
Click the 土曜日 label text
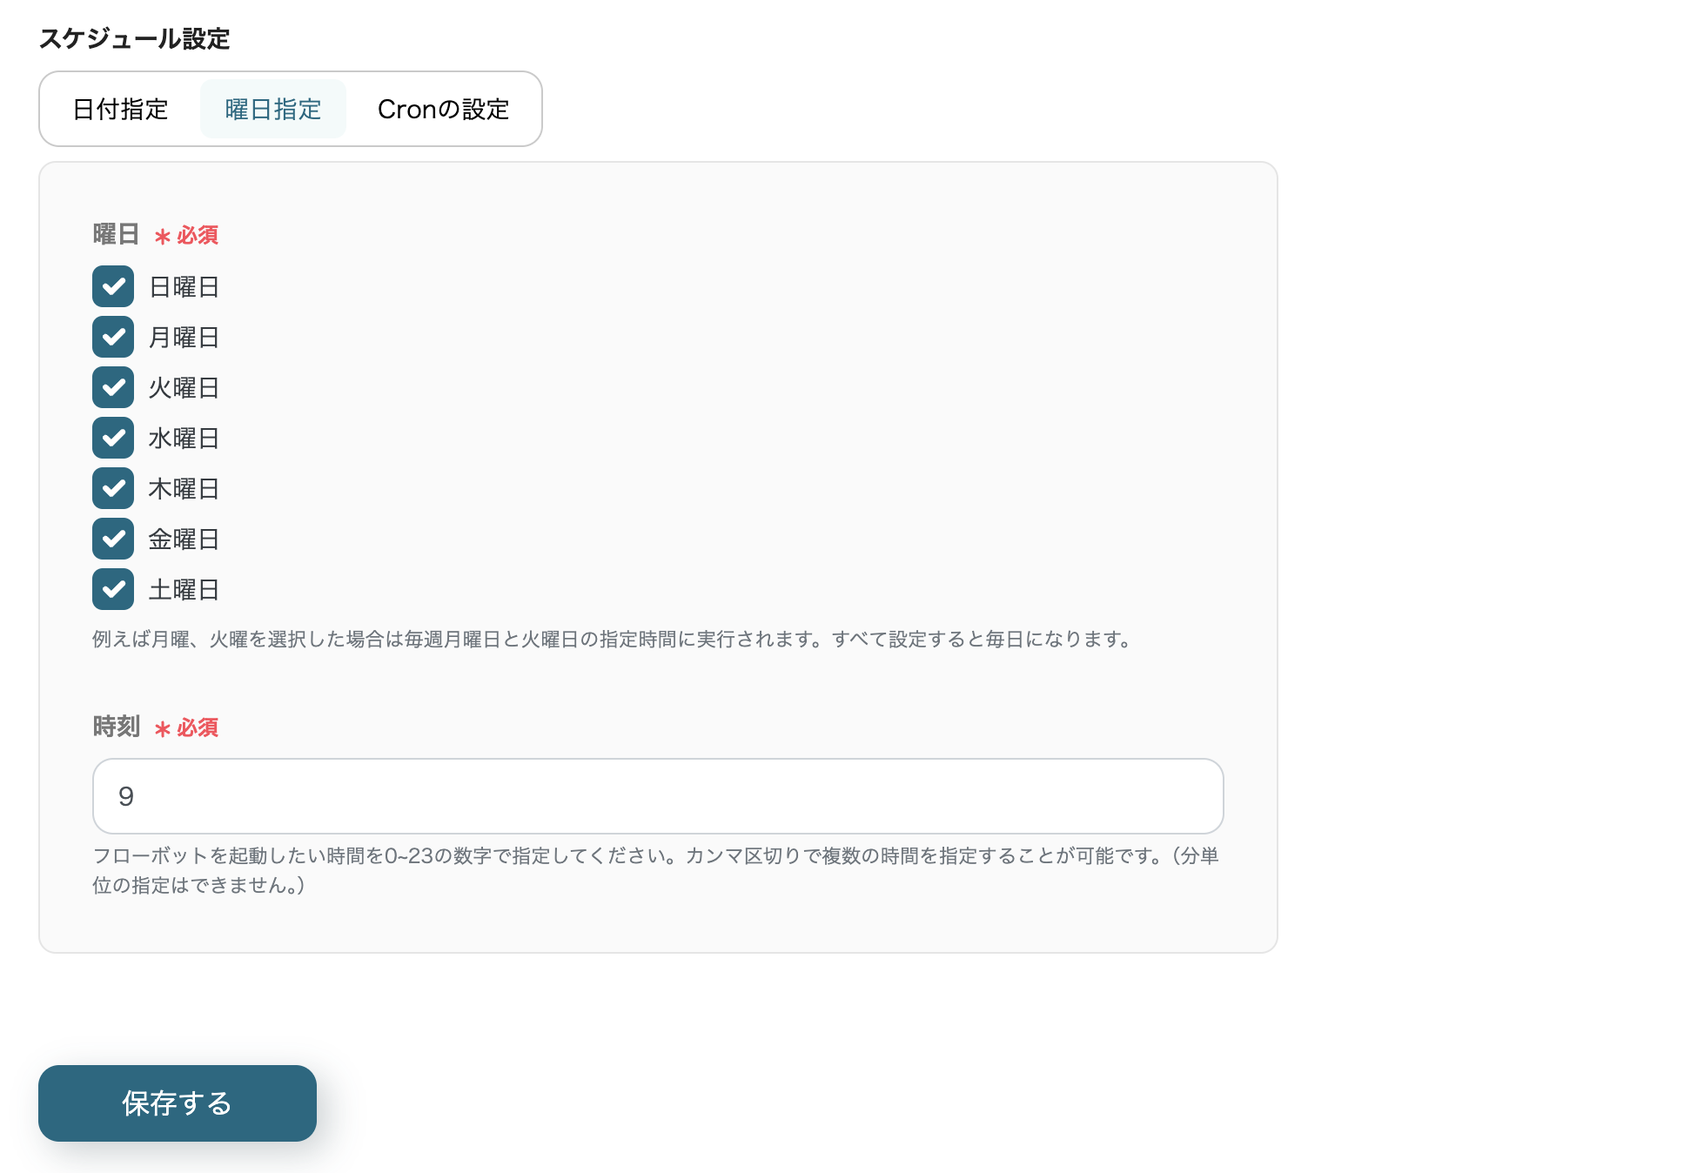(184, 590)
